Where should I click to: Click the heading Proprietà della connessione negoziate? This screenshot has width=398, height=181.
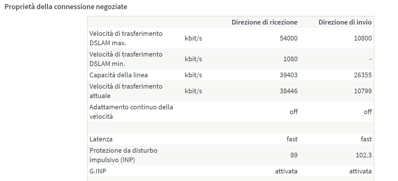point(66,7)
